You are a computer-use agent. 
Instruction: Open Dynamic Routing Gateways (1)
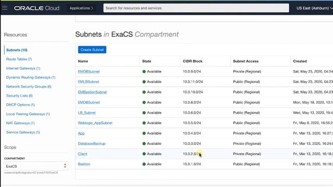31,77
